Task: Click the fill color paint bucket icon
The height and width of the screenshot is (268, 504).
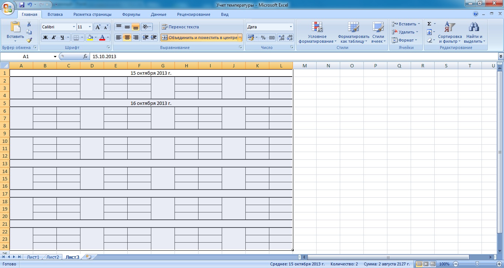Action: pos(89,37)
